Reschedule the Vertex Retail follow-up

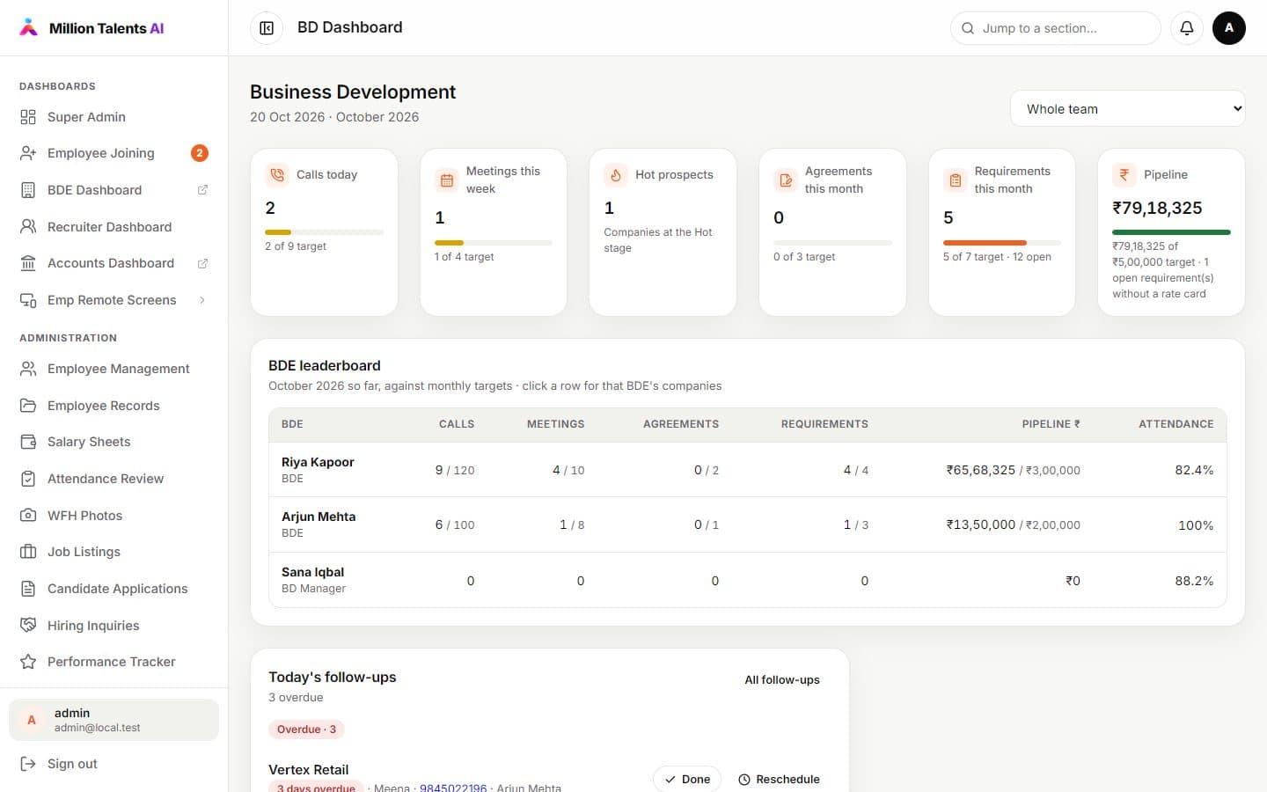pos(779,780)
